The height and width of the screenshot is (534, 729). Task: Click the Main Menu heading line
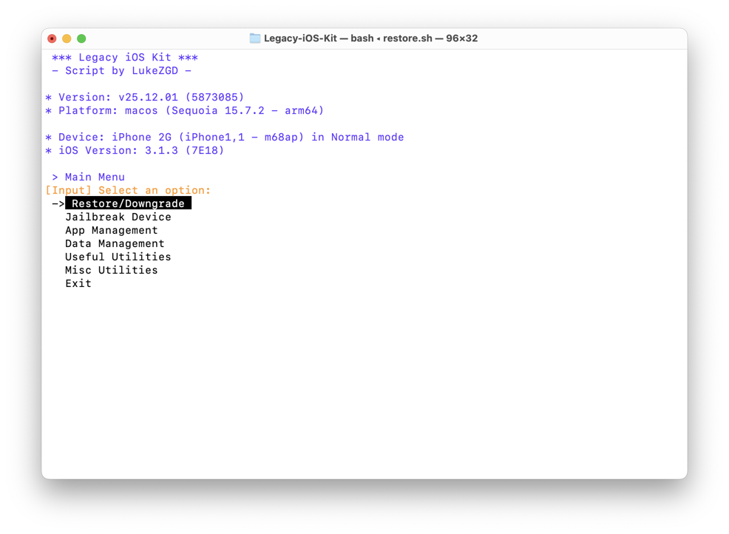89,177
